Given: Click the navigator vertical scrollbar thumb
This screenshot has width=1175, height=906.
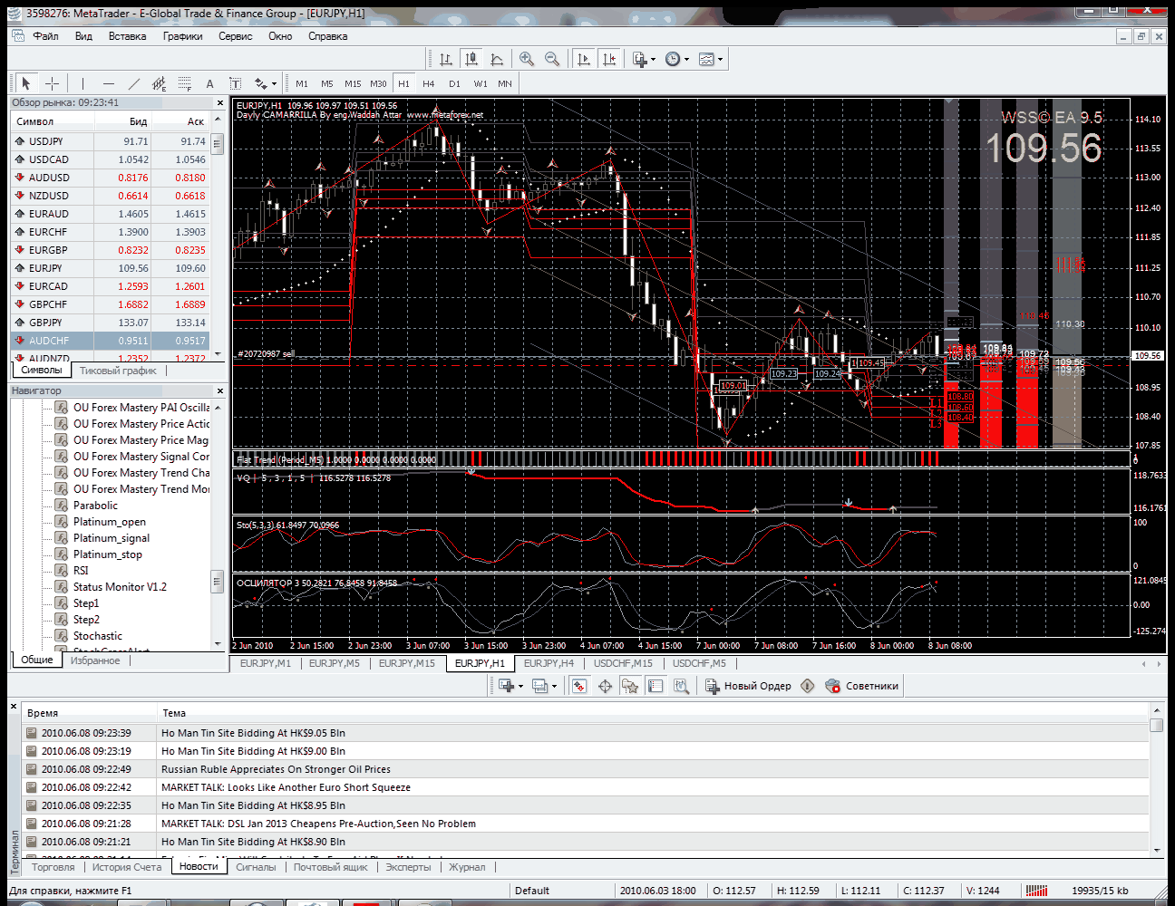Looking at the screenshot, I should point(217,581).
